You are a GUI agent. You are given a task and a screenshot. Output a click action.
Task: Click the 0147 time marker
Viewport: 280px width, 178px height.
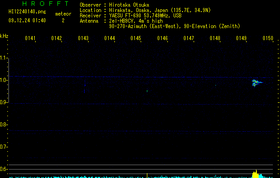click(189, 38)
